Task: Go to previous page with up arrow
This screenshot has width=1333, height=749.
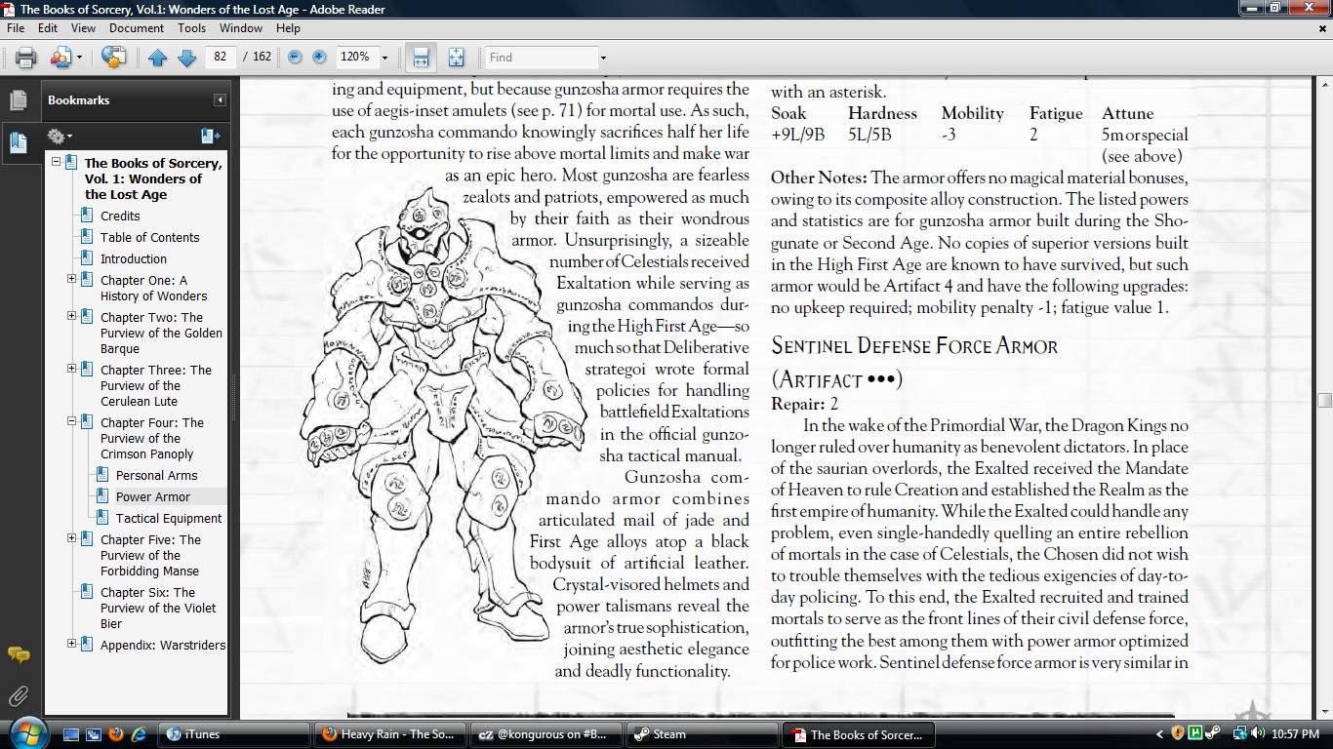Action: pos(158,58)
